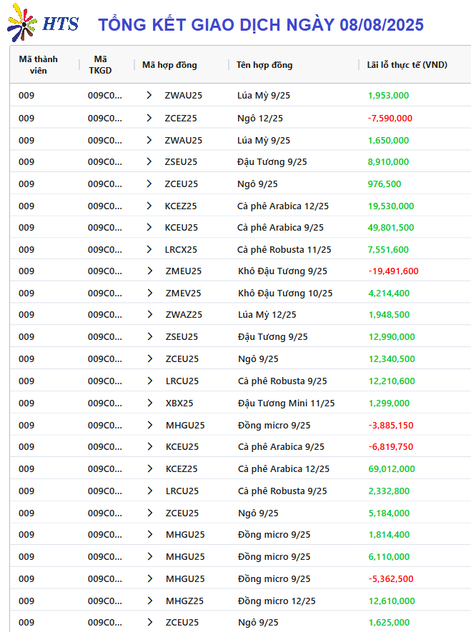Expand KCEU25 row with 49,801,500 profit
Screen dimensions: 471x632
(x=149, y=227)
